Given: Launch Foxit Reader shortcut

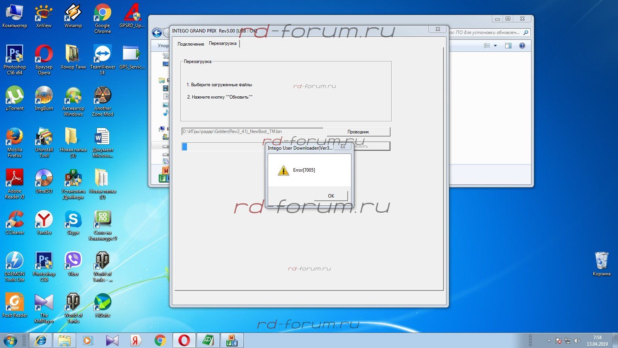Looking at the screenshot, I should point(15,305).
